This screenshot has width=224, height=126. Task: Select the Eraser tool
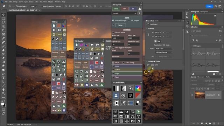[x=3, y=58]
